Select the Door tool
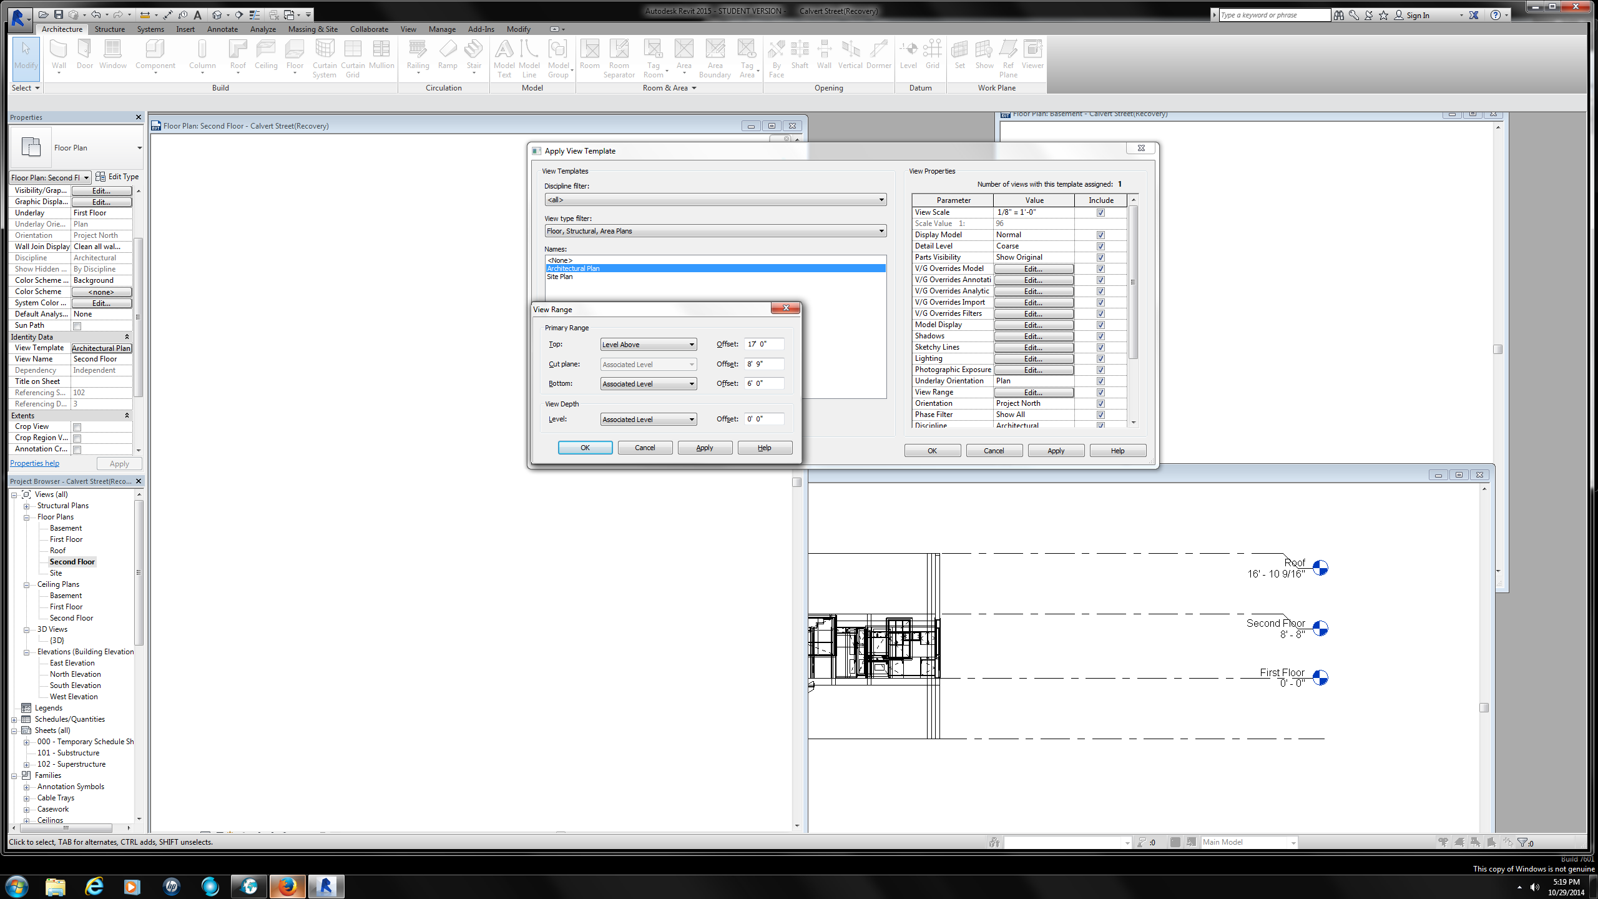This screenshot has width=1598, height=899. [x=85, y=56]
